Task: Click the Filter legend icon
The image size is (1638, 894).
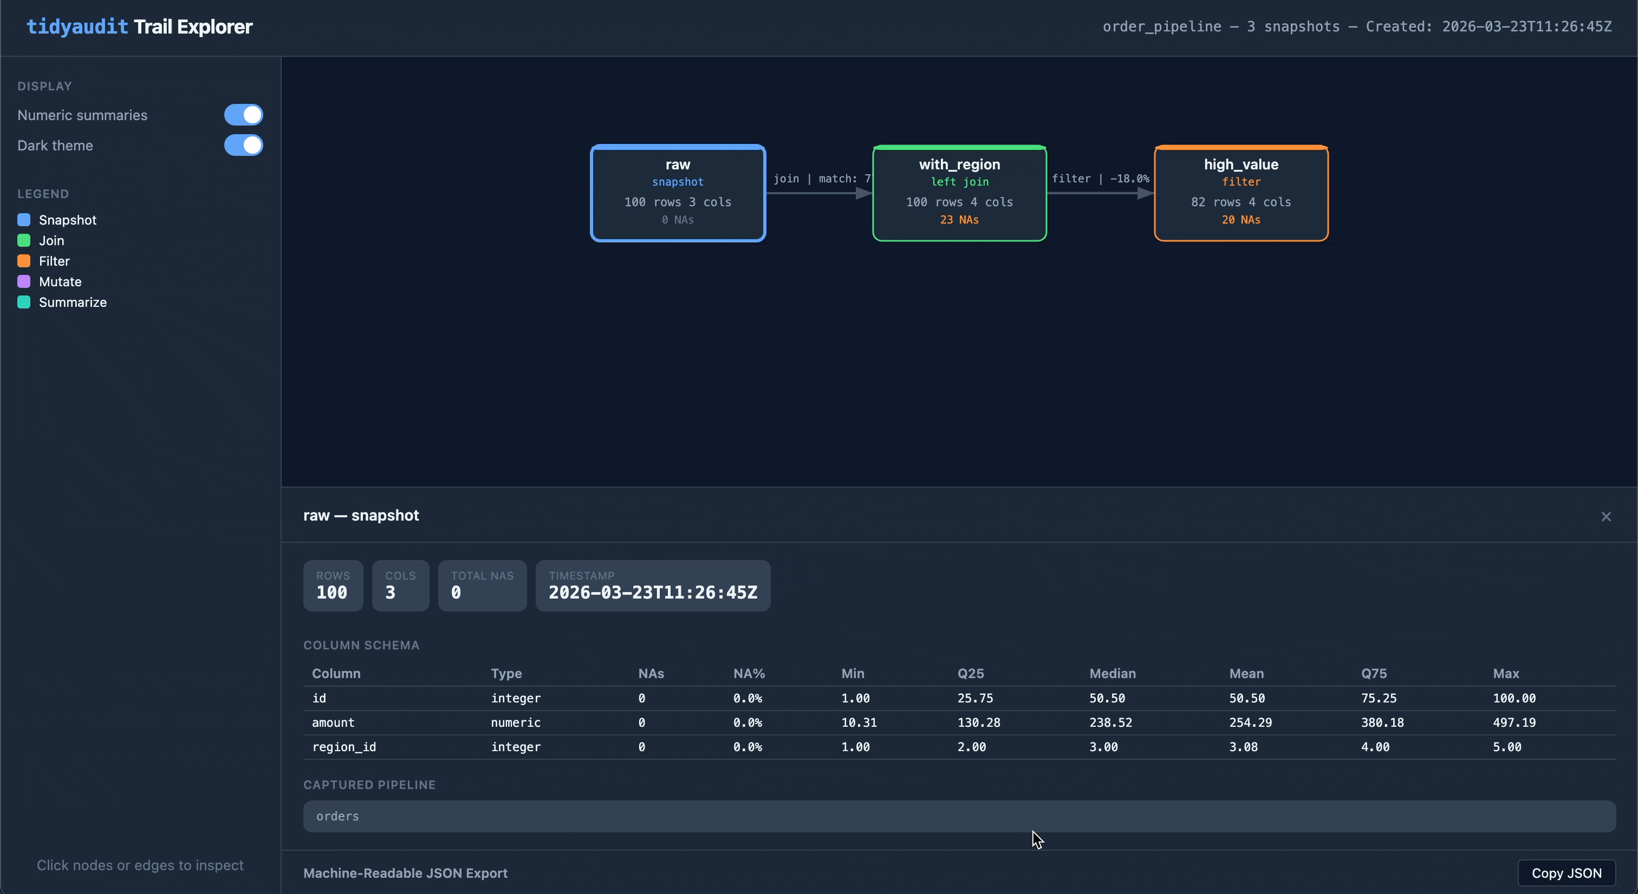Action: pyautogui.click(x=24, y=260)
